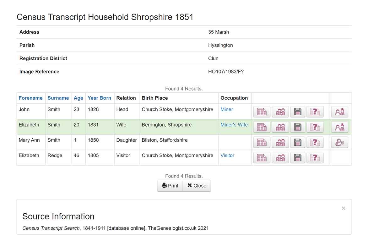The width and height of the screenshot is (368, 235).
Task: Report error icon in Mary Ann row
Action: pos(315,142)
